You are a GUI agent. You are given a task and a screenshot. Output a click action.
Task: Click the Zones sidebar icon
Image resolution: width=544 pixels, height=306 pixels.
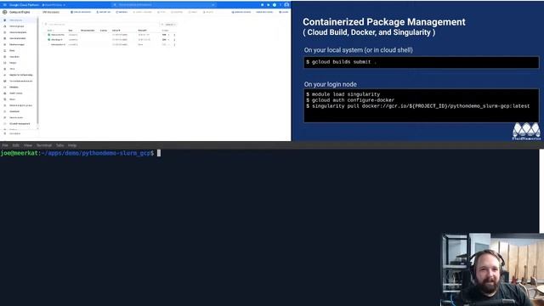click(x=5, y=99)
